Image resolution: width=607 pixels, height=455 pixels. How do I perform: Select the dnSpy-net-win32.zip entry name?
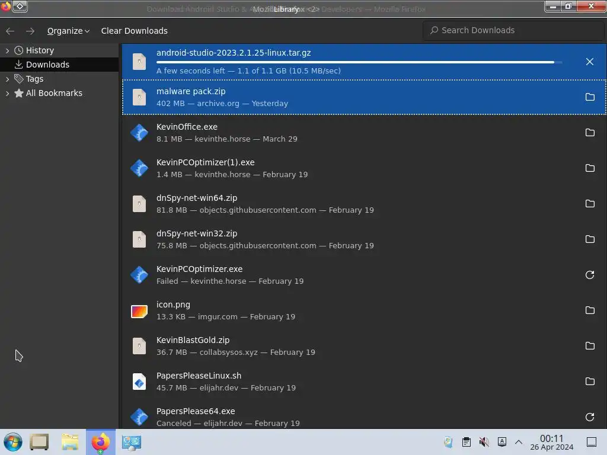coord(197,233)
